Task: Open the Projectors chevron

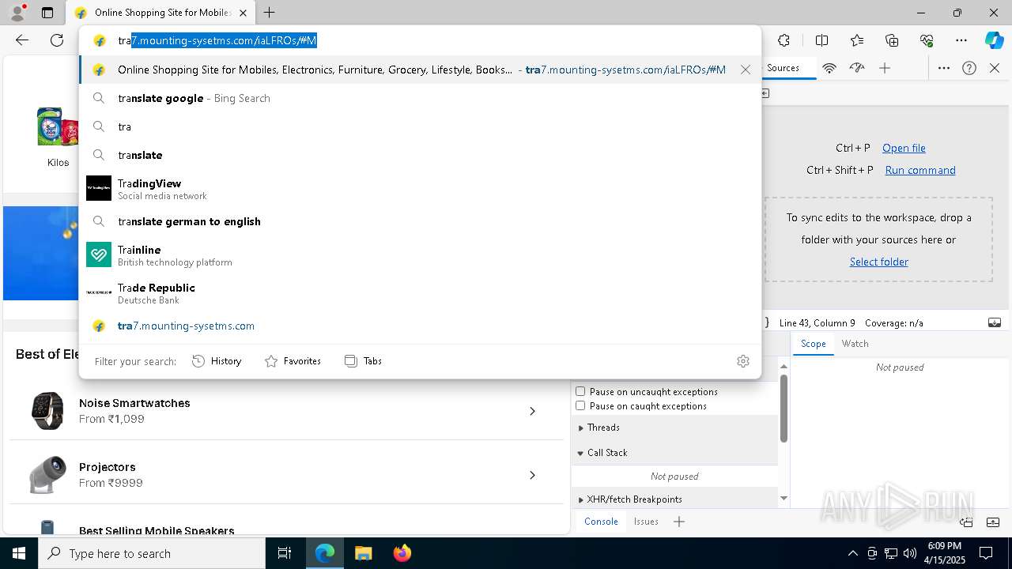Action: pyautogui.click(x=532, y=475)
